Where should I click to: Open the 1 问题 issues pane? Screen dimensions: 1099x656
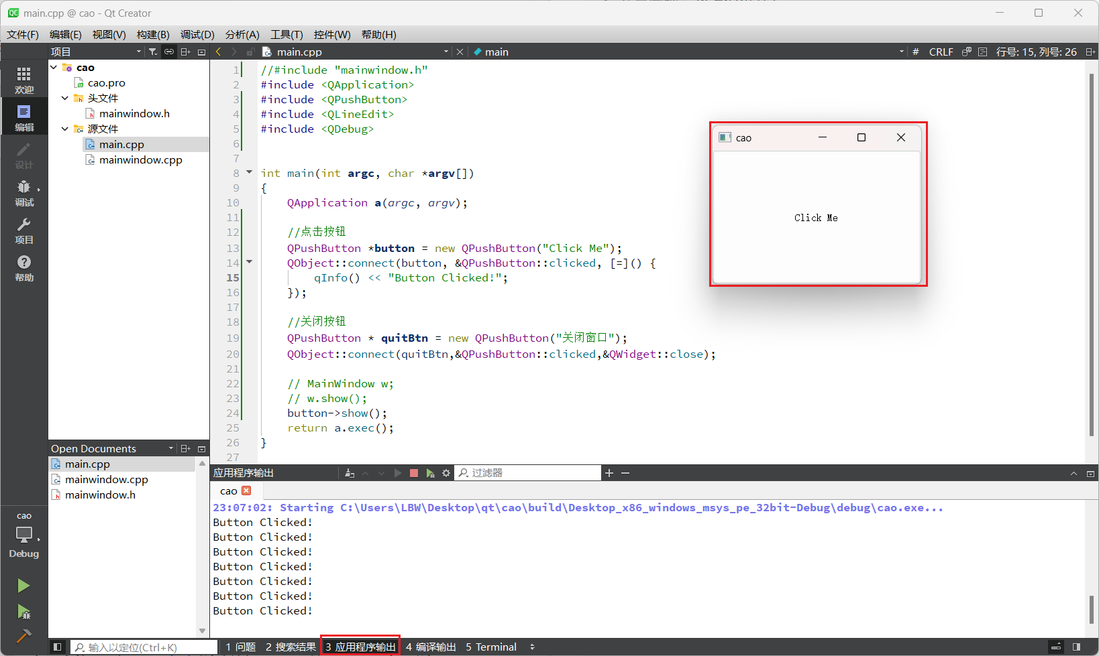(241, 647)
